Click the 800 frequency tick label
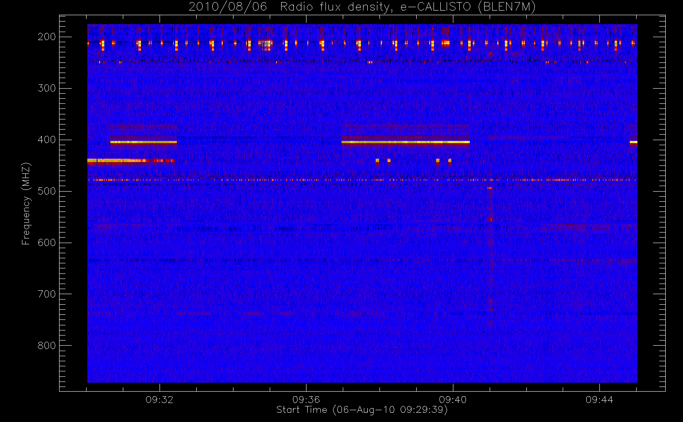683x422 pixels. click(46, 346)
